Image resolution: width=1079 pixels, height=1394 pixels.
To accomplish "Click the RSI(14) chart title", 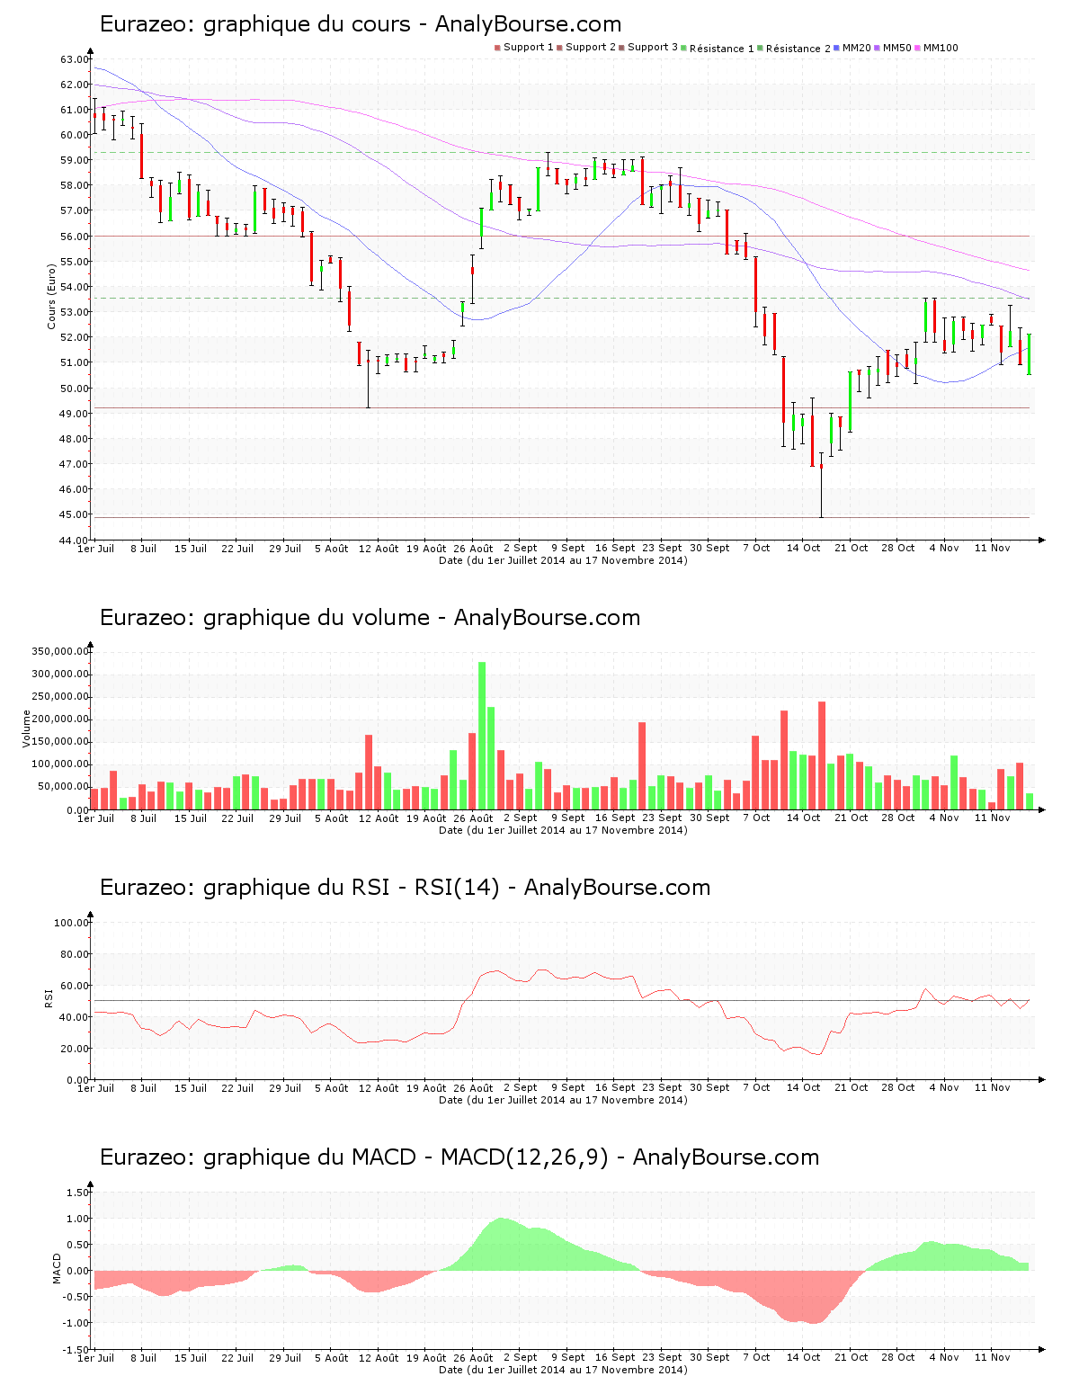I will 405,888.
